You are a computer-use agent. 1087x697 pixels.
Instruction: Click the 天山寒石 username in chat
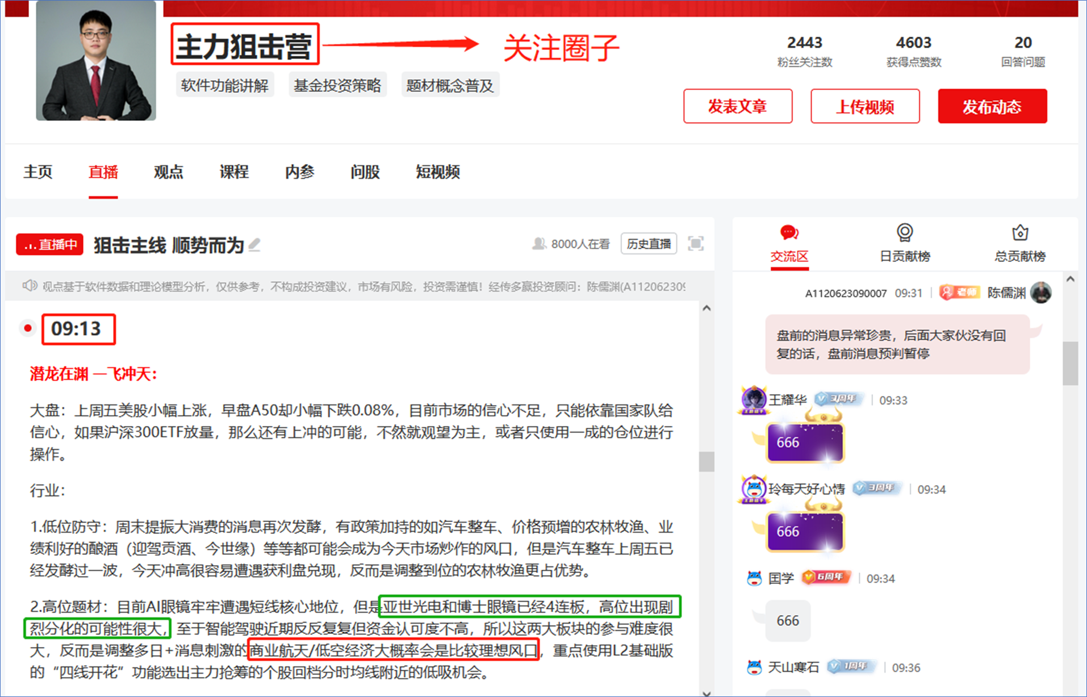pos(793,667)
